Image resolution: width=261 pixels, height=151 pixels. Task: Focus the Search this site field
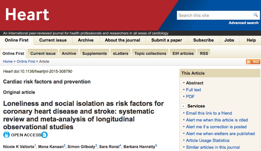point(215,15)
